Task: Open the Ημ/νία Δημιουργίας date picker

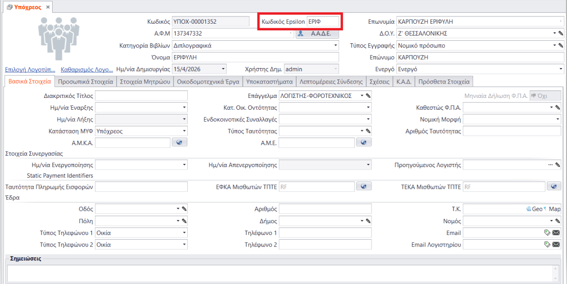Action: 223,69
